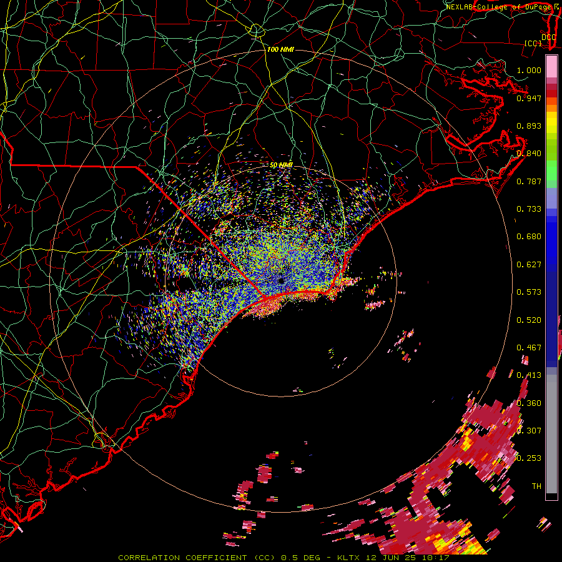The width and height of the screenshot is (562, 562).
Task: Click the 0.787 scale value
Action: [529, 181]
